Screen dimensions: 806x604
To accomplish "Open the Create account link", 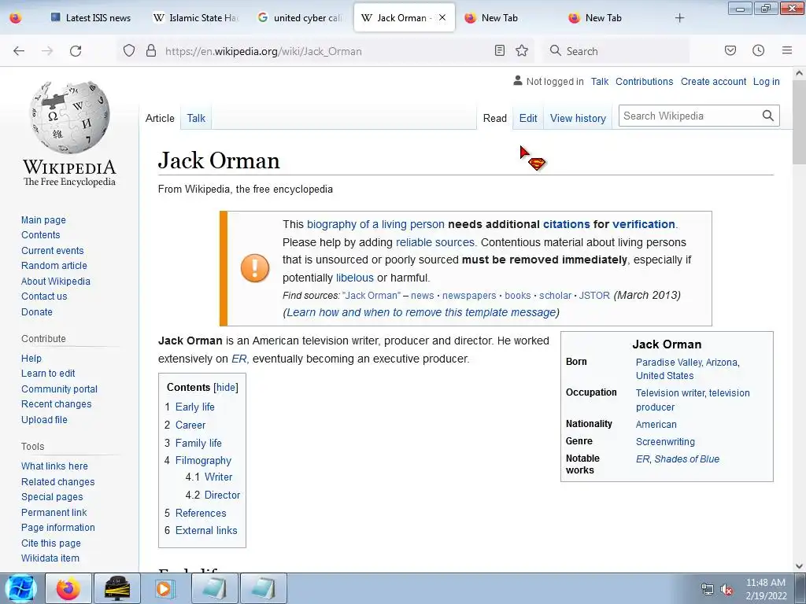I will [x=713, y=81].
